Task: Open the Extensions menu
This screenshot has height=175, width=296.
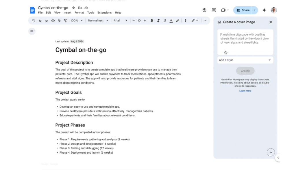Action: click(104, 12)
